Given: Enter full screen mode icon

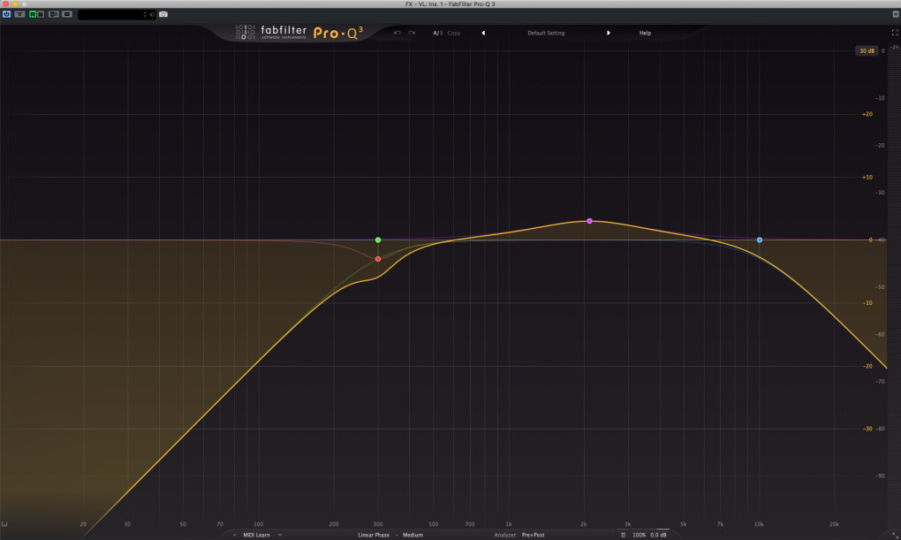Looking at the screenshot, I should coord(895,33).
